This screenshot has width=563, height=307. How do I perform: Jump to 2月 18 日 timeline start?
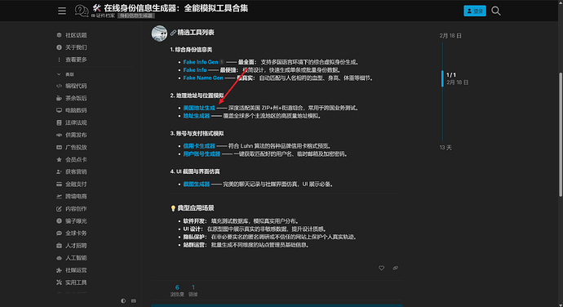tap(450, 36)
